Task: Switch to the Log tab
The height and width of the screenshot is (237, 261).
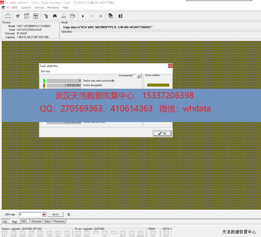Action: tap(5, 221)
